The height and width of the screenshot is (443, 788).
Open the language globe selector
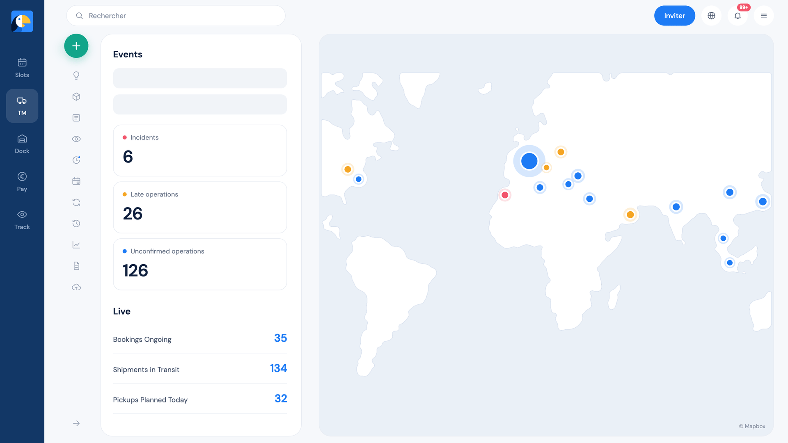coord(711,16)
